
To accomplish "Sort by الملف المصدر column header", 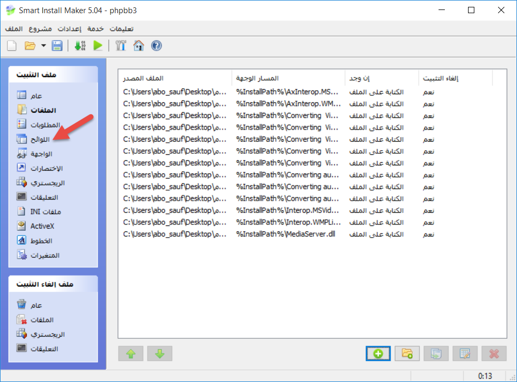I will 175,78.
